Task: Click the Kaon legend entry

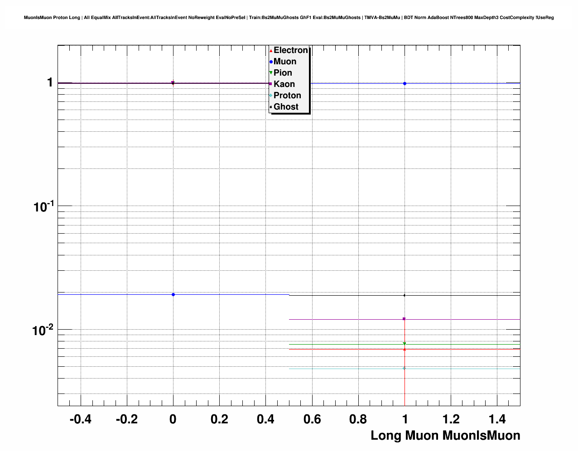Action: click(x=282, y=84)
